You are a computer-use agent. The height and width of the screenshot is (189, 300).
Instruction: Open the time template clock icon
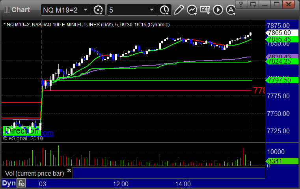coord(164,10)
